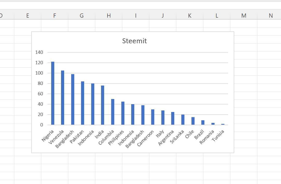The image size is (281, 184).
Task: Click the Italy axis label
Action: (160, 134)
